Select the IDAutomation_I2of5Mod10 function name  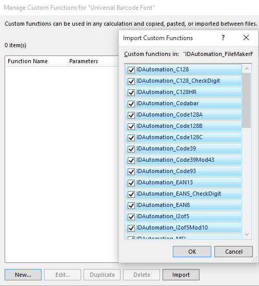pyautogui.click(x=172, y=228)
